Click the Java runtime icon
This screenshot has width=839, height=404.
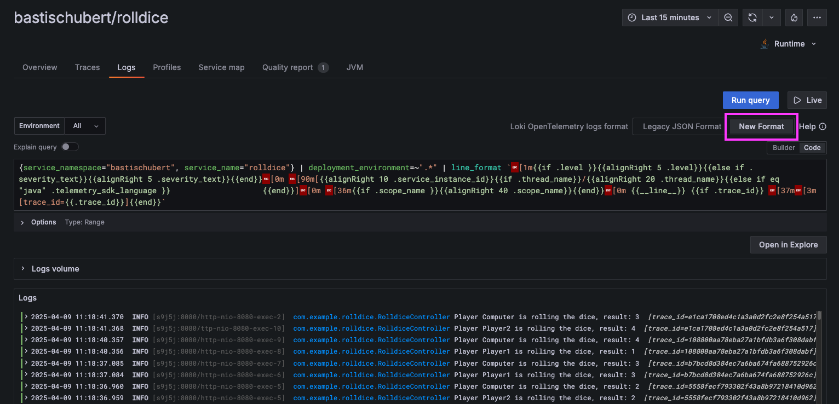[x=765, y=44]
